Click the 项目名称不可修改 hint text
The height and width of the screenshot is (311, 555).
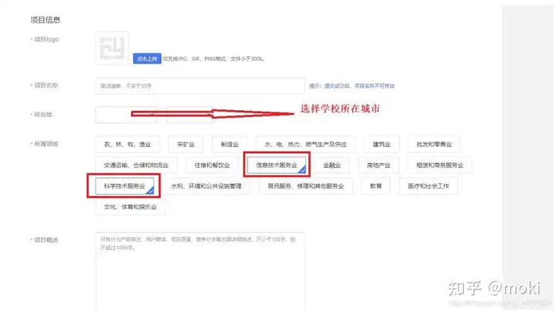(375, 86)
